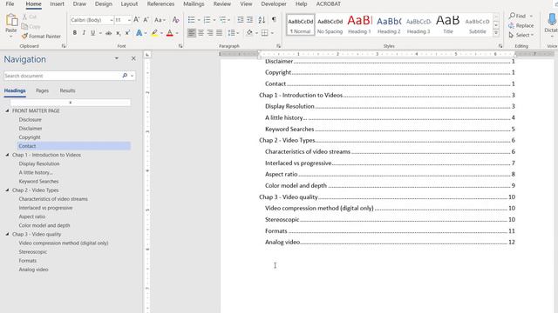Collapse the Chap 3 - Video quality heading

pos(7,234)
